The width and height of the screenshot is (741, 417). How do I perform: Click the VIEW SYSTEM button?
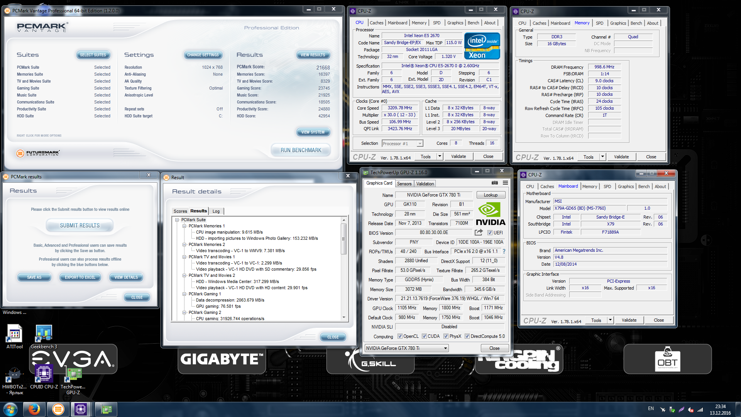tap(313, 132)
